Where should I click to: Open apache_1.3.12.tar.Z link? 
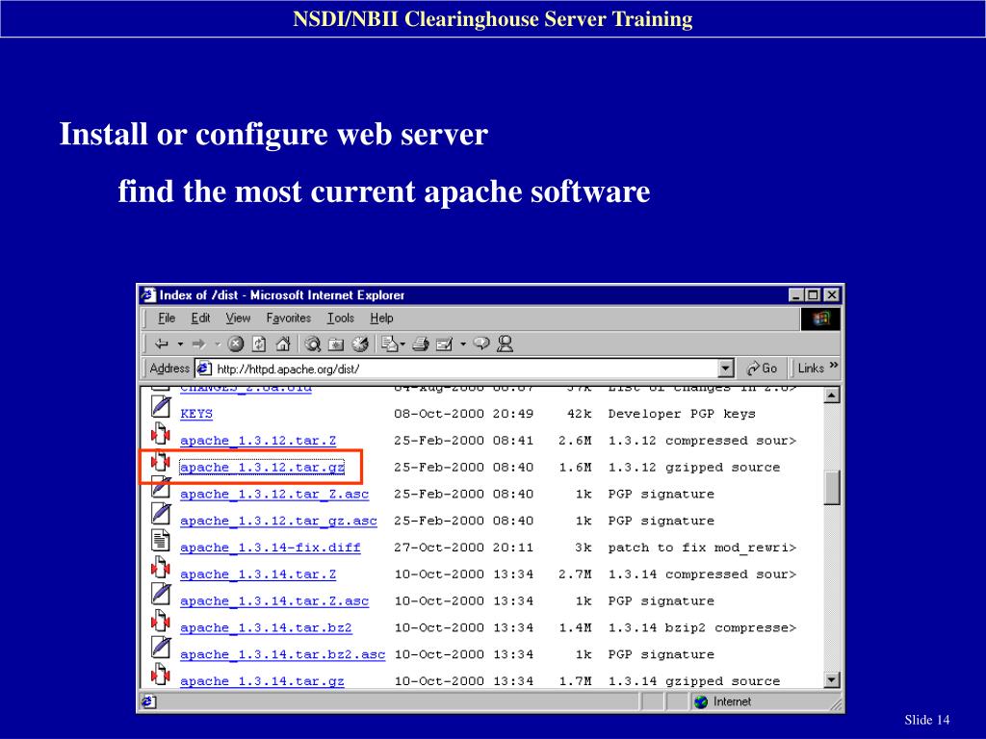click(258, 441)
